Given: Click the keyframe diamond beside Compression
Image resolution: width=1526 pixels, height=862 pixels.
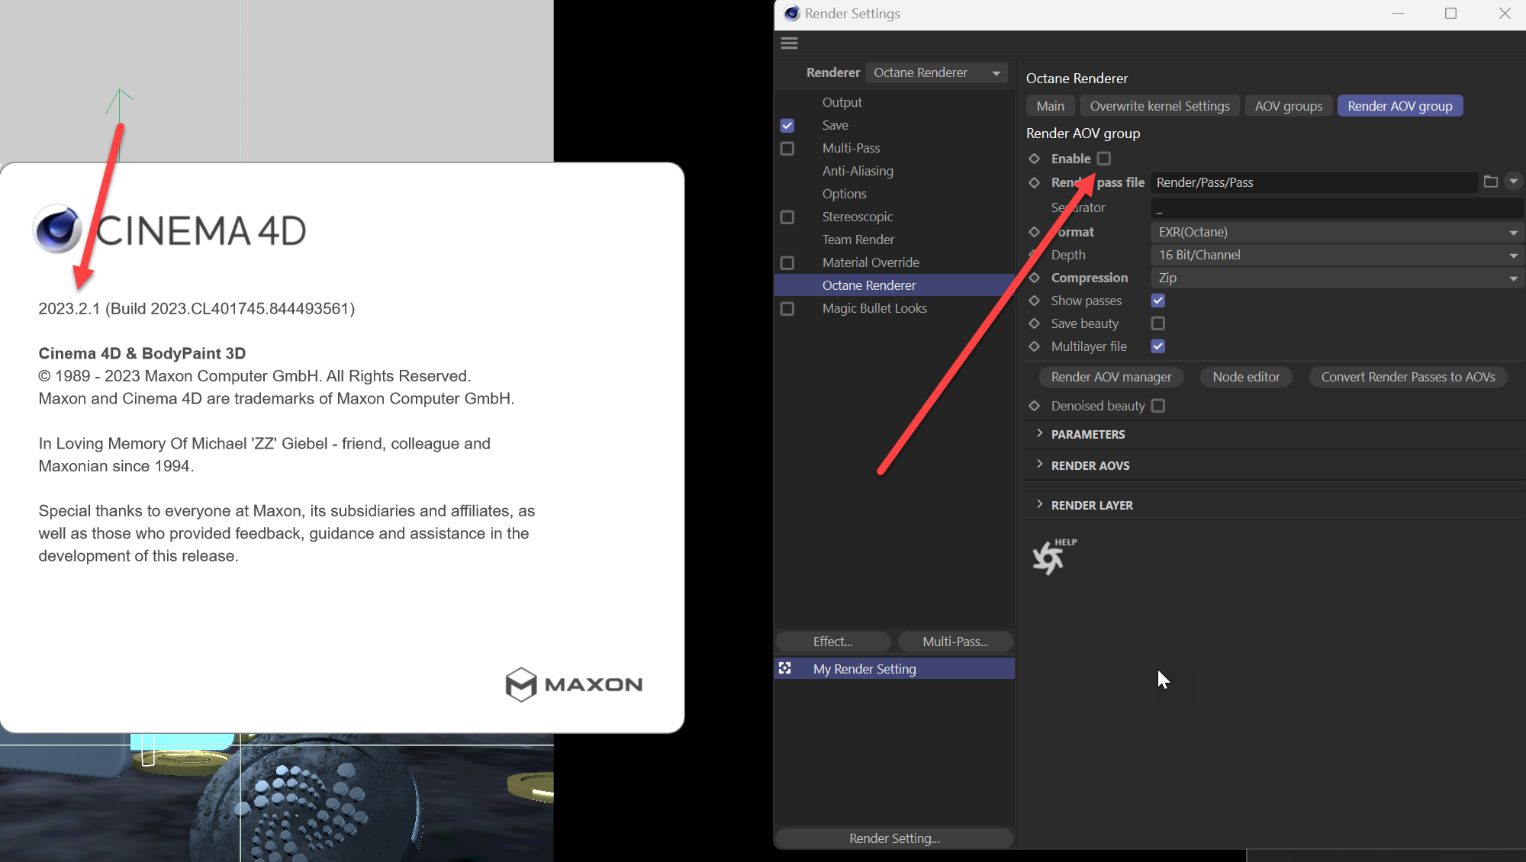Looking at the screenshot, I should [x=1035, y=278].
